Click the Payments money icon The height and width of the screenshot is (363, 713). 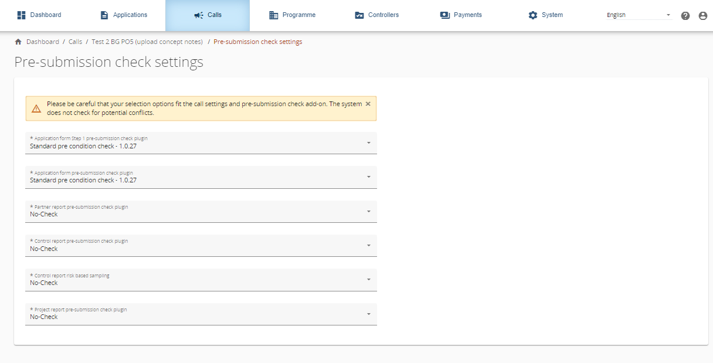tap(445, 15)
